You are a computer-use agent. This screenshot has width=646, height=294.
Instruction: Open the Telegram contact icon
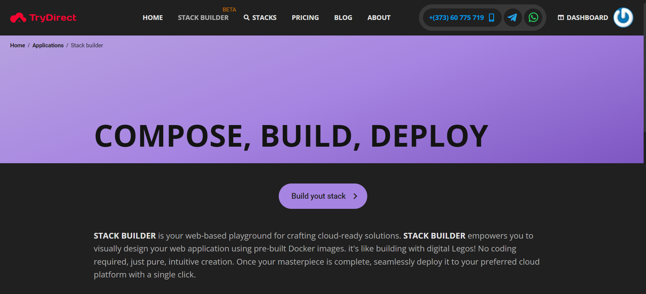(512, 18)
